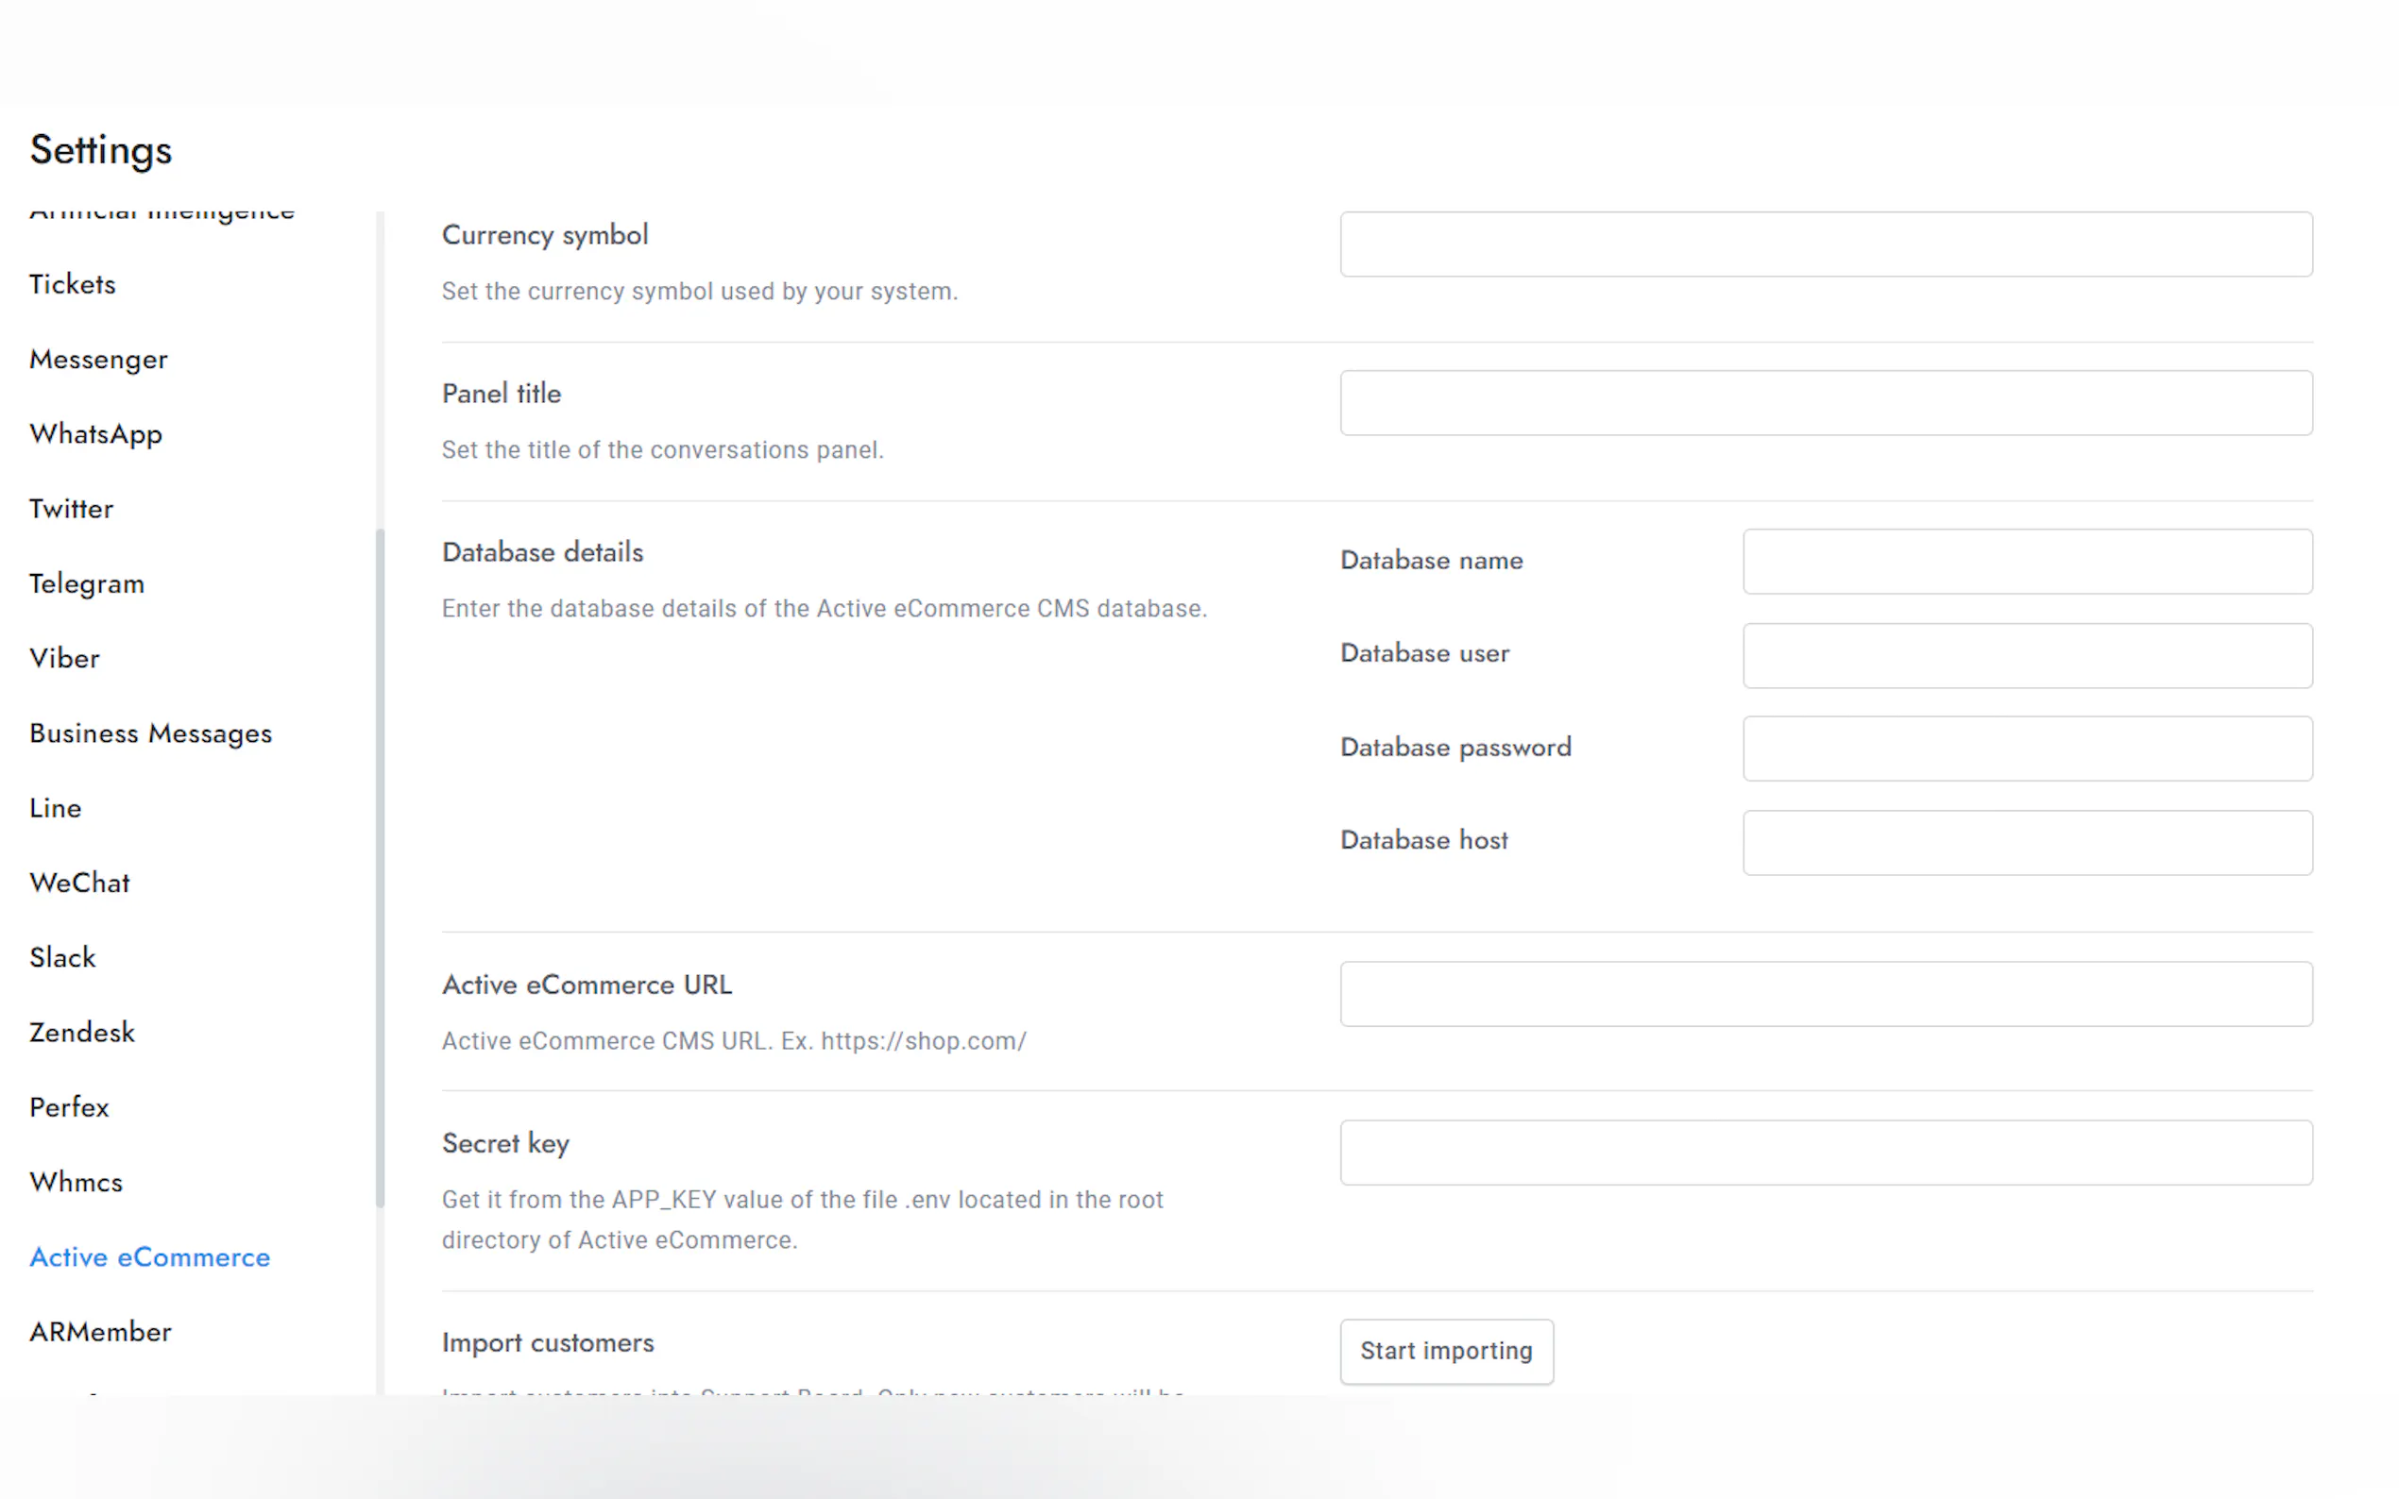The width and height of the screenshot is (2399, 1499).
Task: Focus the Database name input
Action: 2026,561
